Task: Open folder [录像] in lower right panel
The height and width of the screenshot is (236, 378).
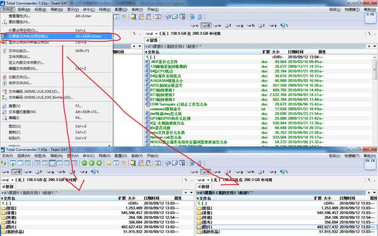Action: click(x=205, y=213)
